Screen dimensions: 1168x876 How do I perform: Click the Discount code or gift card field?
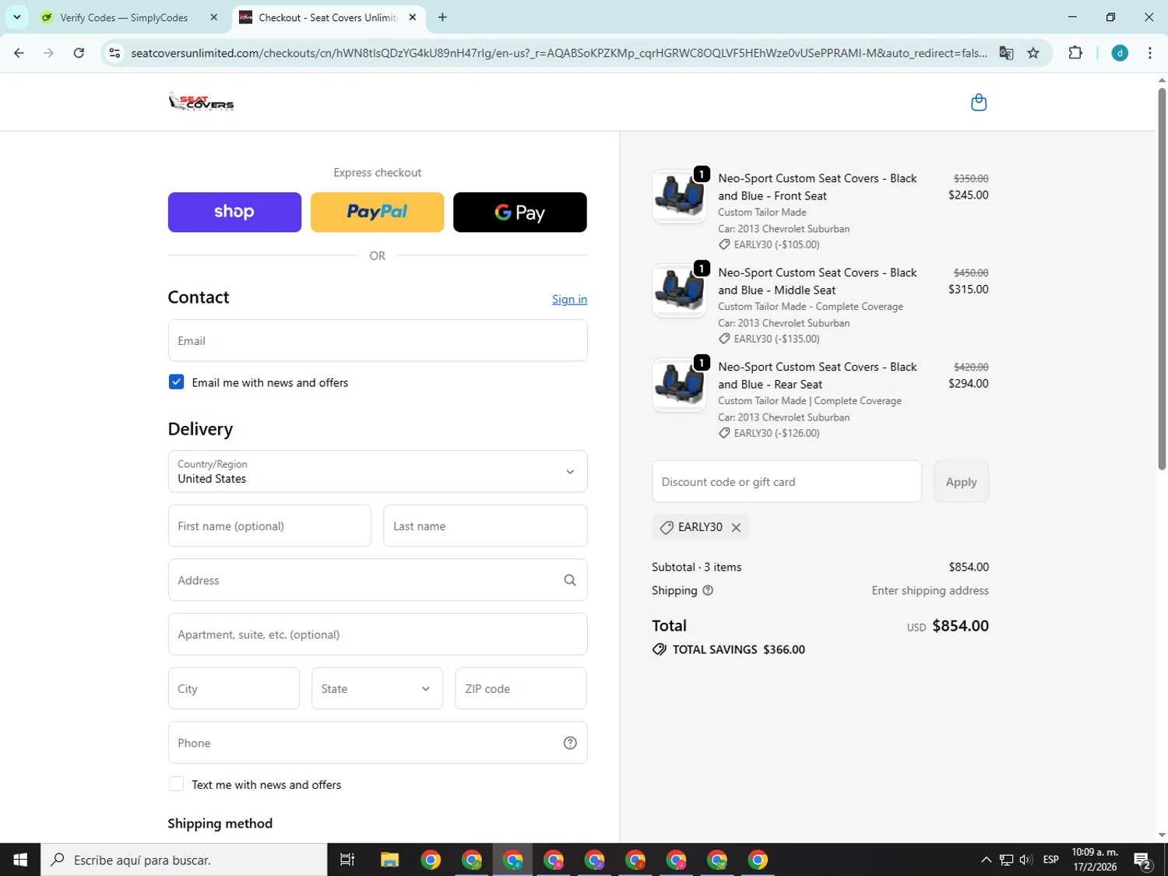click(x=786, y=482)
